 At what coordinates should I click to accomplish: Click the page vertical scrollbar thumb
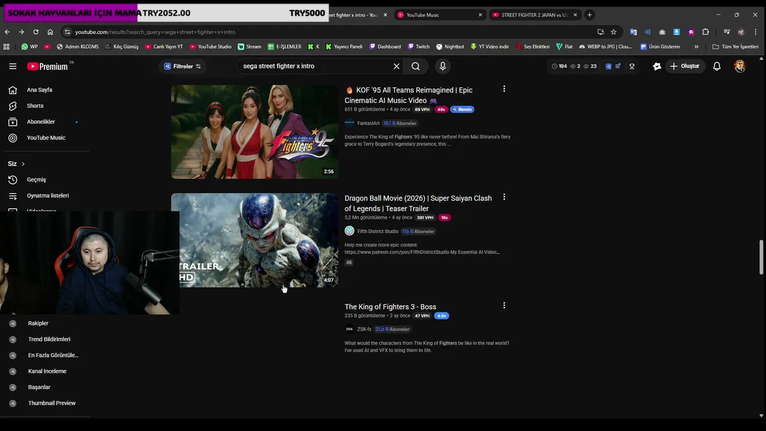[x=761, y=257]
